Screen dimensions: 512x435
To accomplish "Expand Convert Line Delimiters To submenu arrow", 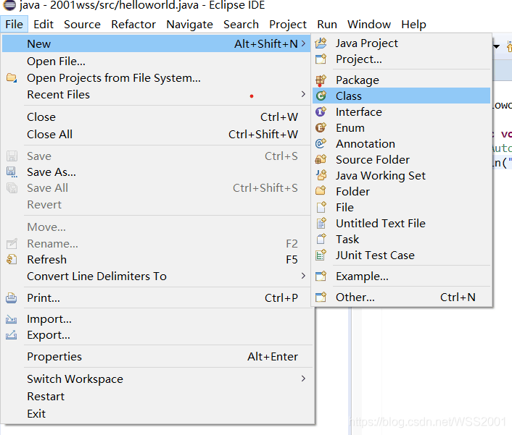I will pyautogui.click(x=303, y=276).
